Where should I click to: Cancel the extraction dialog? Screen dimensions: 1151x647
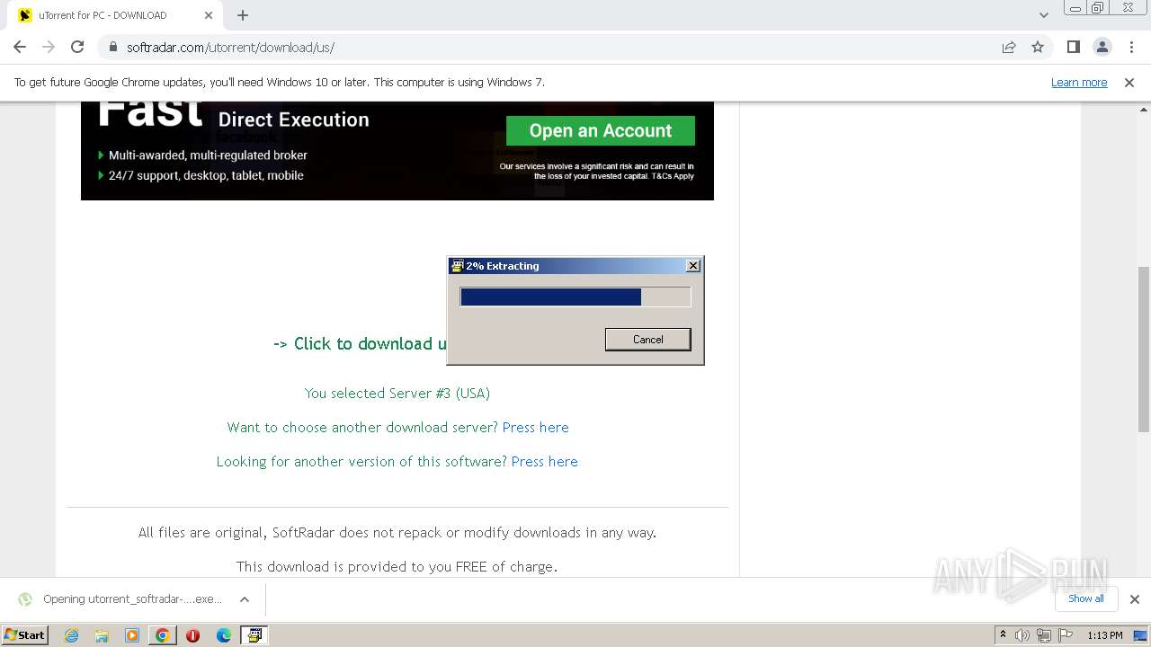647,339
